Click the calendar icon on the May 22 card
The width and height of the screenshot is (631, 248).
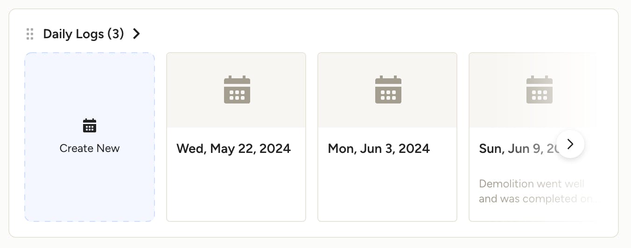tap(237, 90)
